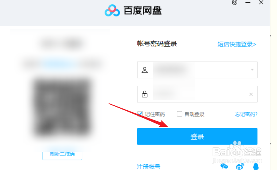The image size is (277, 170).
Task: Enable the 自动登录 checkbox
Action: pyautogui.click(x=179, y=114)
